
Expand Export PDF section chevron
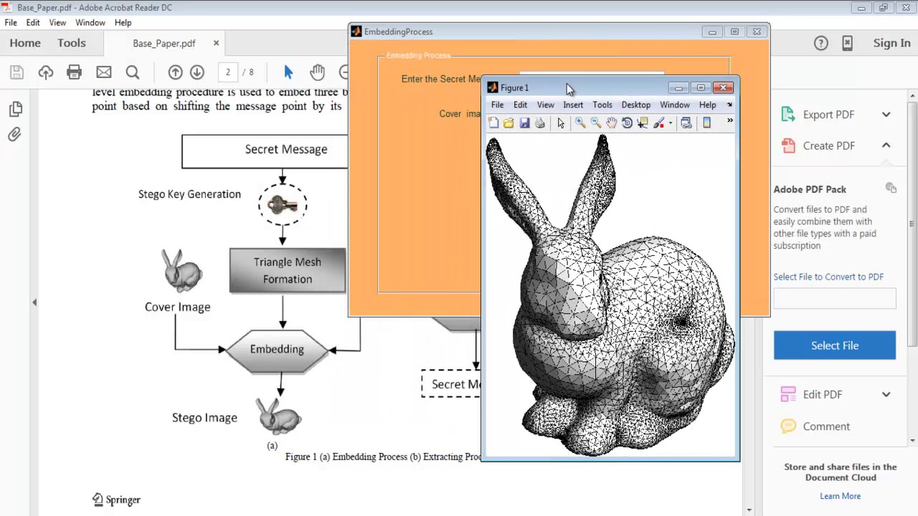coord(886,115)
